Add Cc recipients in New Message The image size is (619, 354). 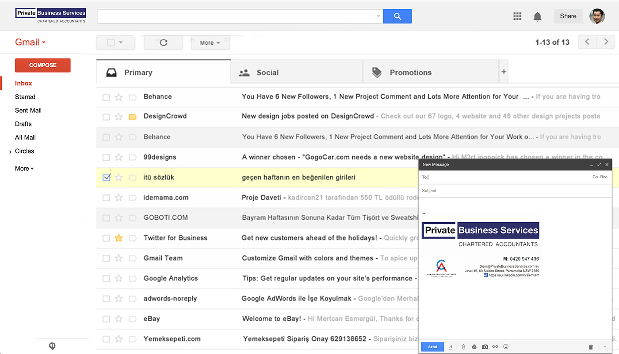click(x=595, y=177)
